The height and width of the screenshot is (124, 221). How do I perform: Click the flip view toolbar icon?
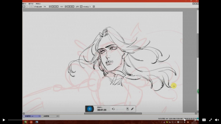81,7
